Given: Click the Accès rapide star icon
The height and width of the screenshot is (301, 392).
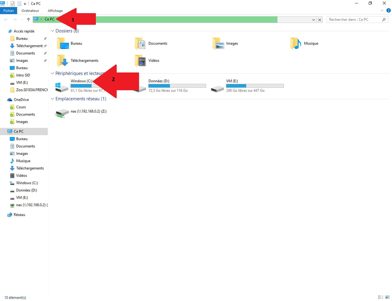Looking at the screenshot, I should [10, 31].
